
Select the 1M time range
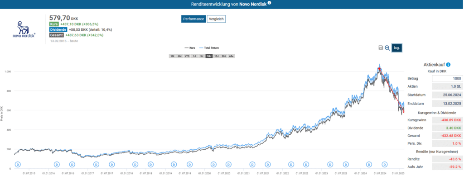pos(172,56)
